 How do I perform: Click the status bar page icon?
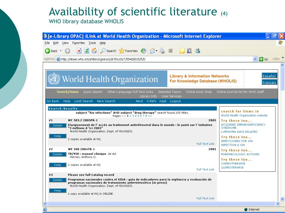point(45,209)
